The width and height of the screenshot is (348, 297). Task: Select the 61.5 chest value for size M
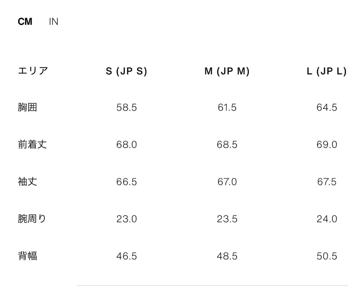pos(227,107)
